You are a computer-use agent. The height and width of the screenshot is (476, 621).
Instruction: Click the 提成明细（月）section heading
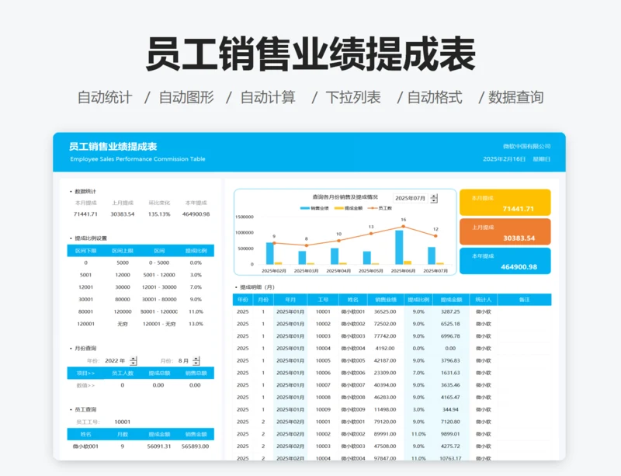pos(257,287)
